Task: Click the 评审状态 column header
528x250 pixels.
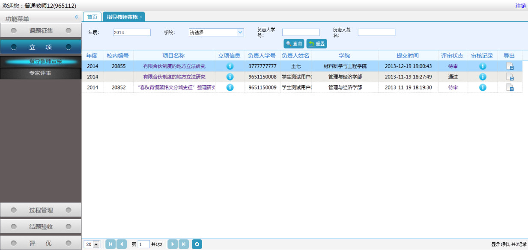Action: point(452,56)
